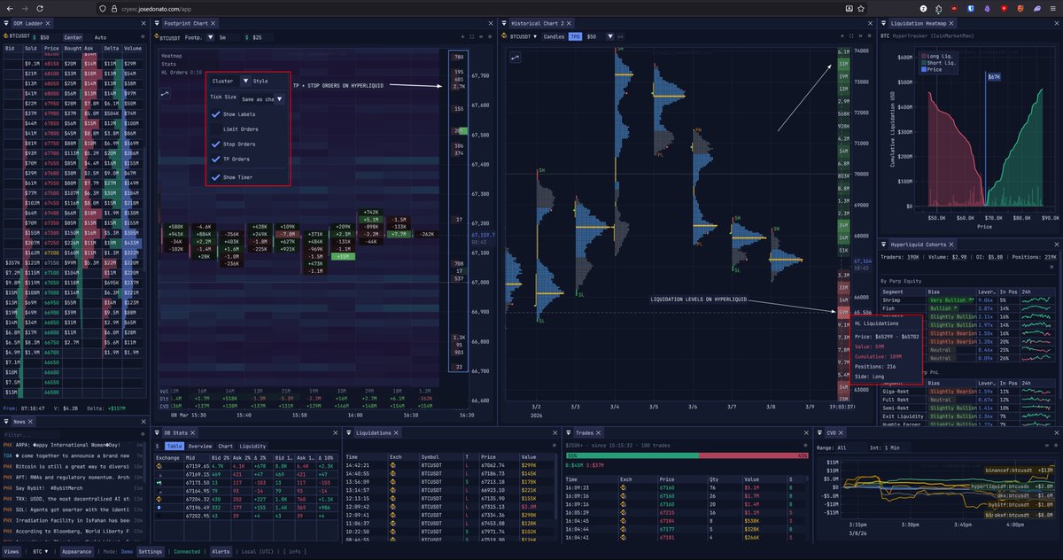Screen dimensions: 1063x560
Task: Switch to the Overview tab in OB Stats
Action: (x=200, y=446)
